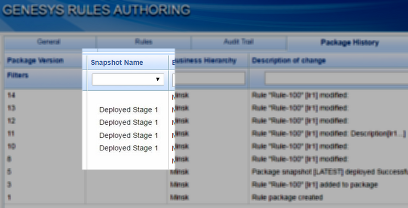Viewport: 408px width, 208px height.
Task: Click the Rule package created entry
Action: coord(287,197)
